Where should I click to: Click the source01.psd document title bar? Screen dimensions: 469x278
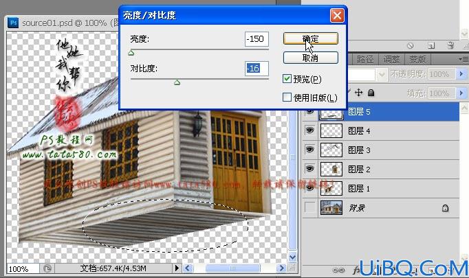point(63,23)
